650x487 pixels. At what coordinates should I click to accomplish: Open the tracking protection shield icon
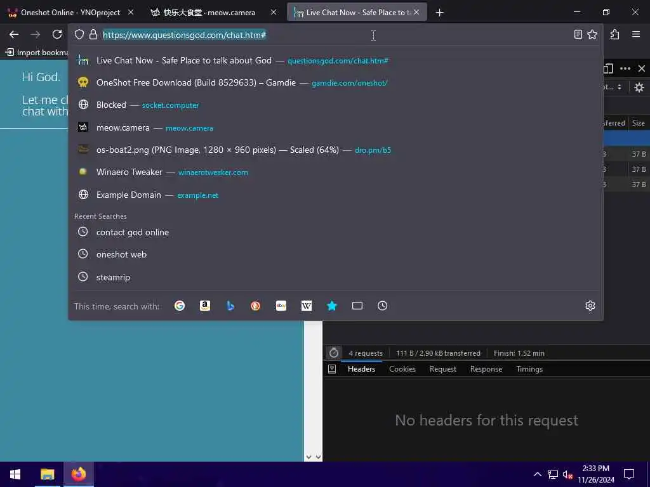click(79, 35)
